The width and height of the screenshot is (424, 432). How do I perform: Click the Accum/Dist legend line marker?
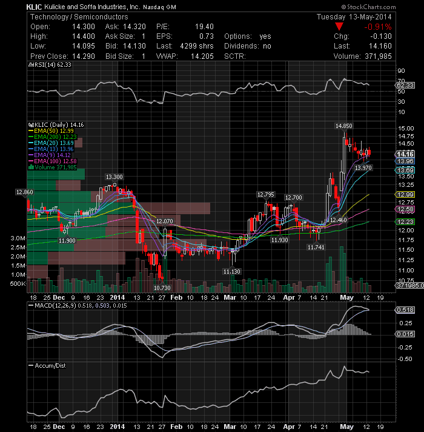tap(31, 366)
